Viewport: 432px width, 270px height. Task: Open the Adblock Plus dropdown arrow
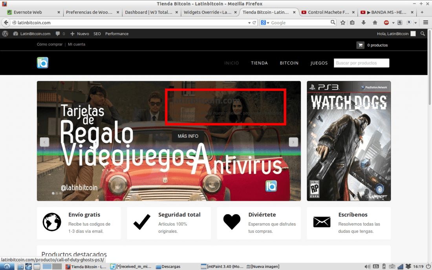393,23
